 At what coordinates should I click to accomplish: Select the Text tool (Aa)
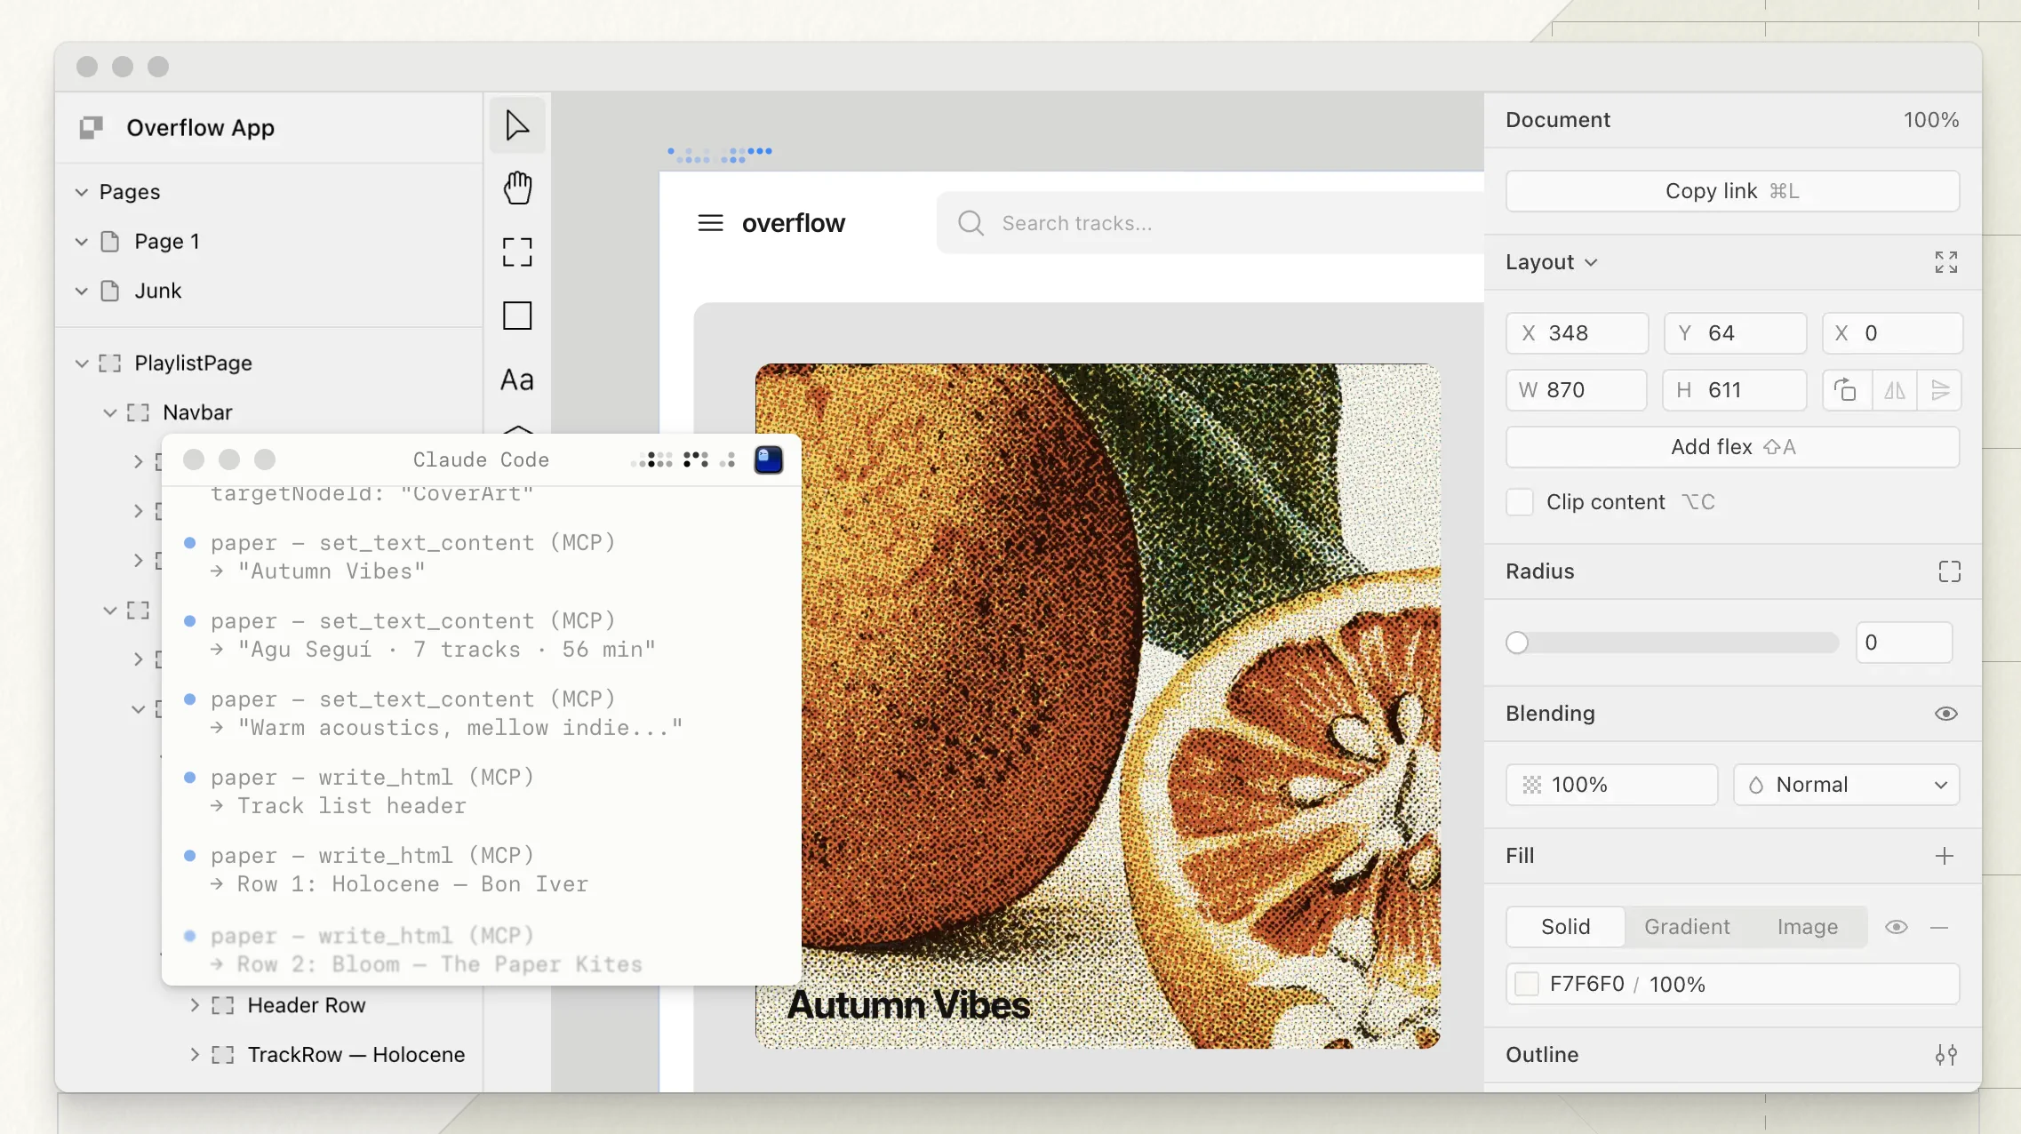[517, 380]
